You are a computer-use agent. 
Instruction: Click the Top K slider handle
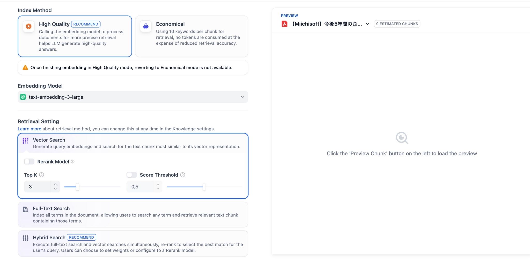coord(77,186)
